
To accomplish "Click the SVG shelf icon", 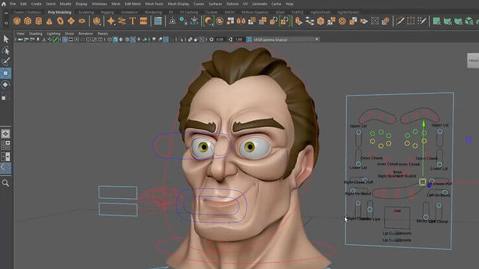I will click(x=143, y=21).
